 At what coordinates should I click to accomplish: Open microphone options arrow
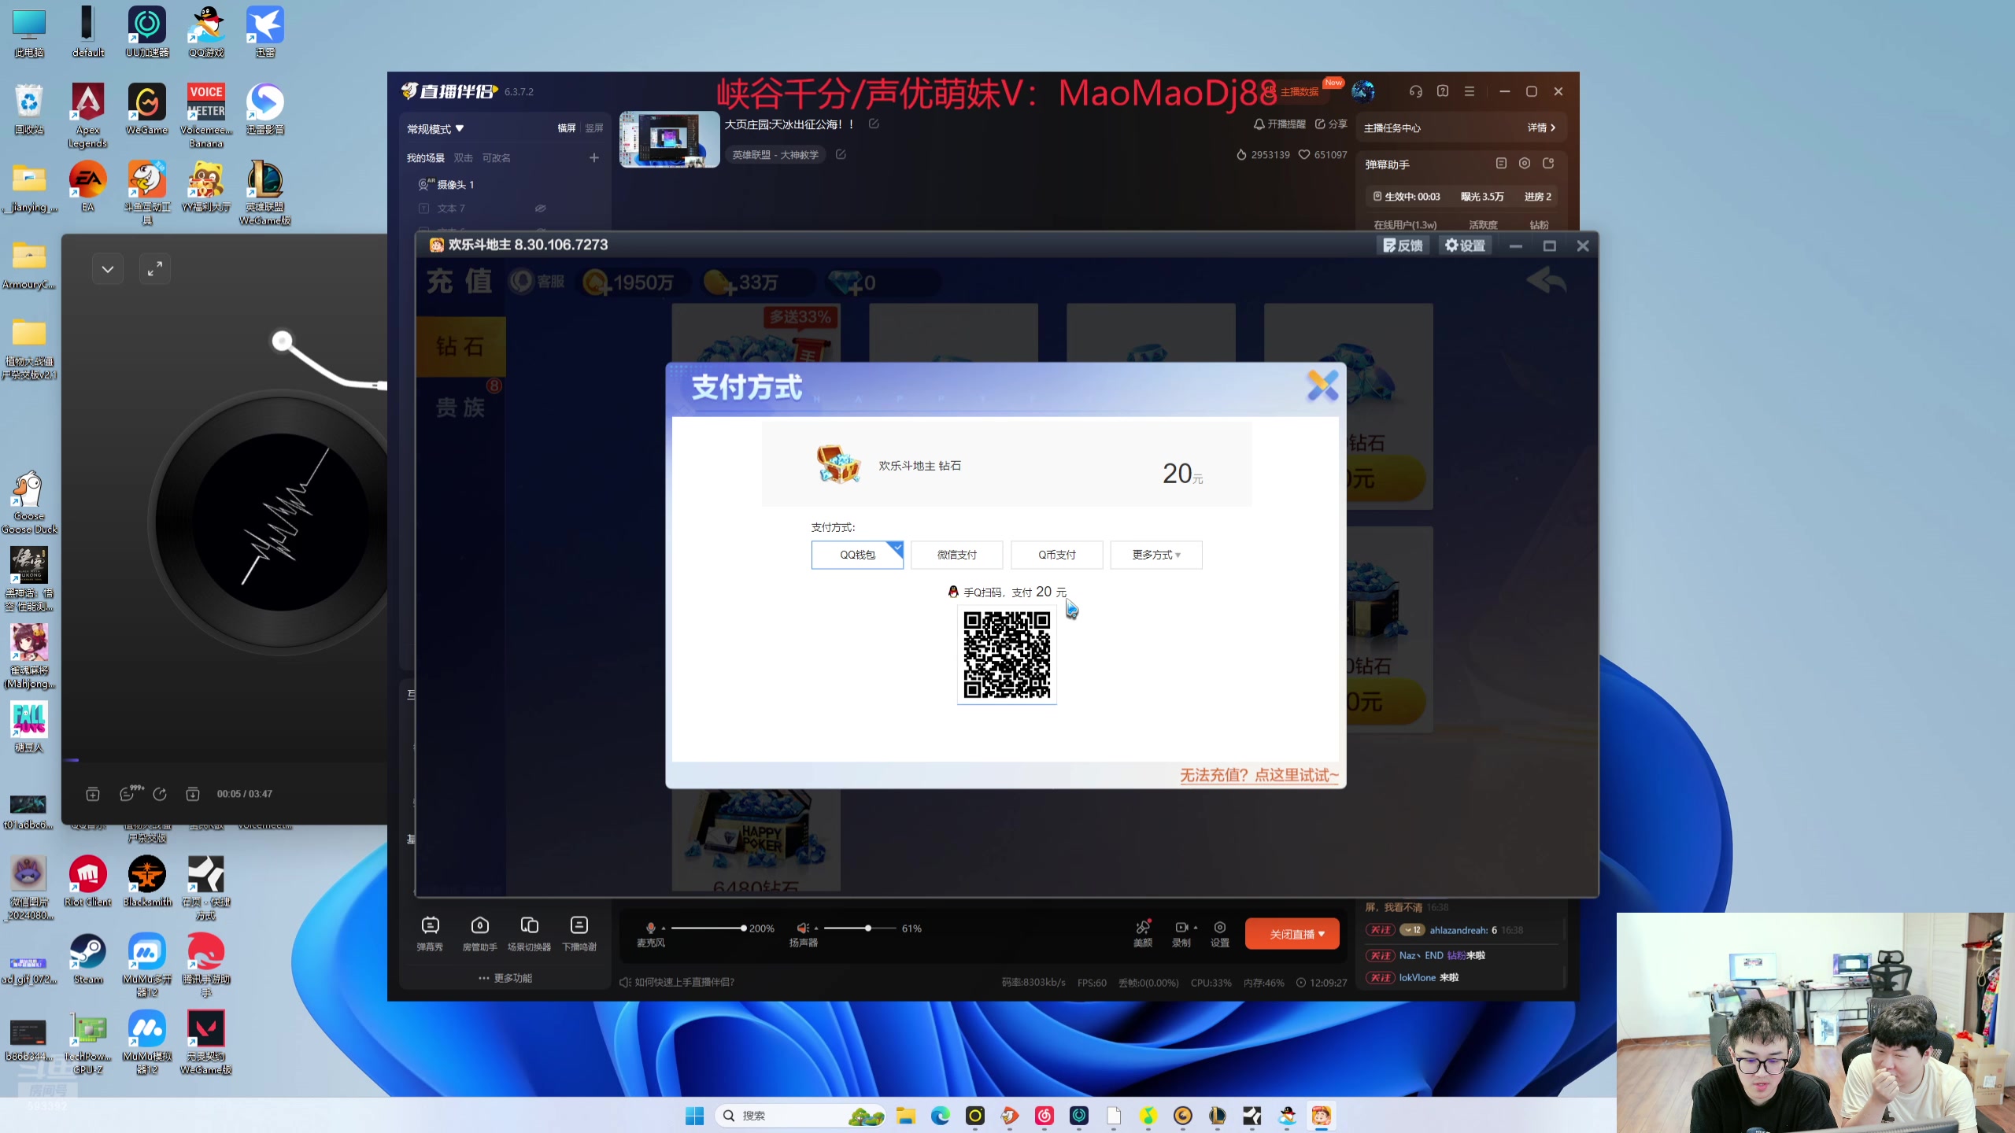click(x=664, y=928)
